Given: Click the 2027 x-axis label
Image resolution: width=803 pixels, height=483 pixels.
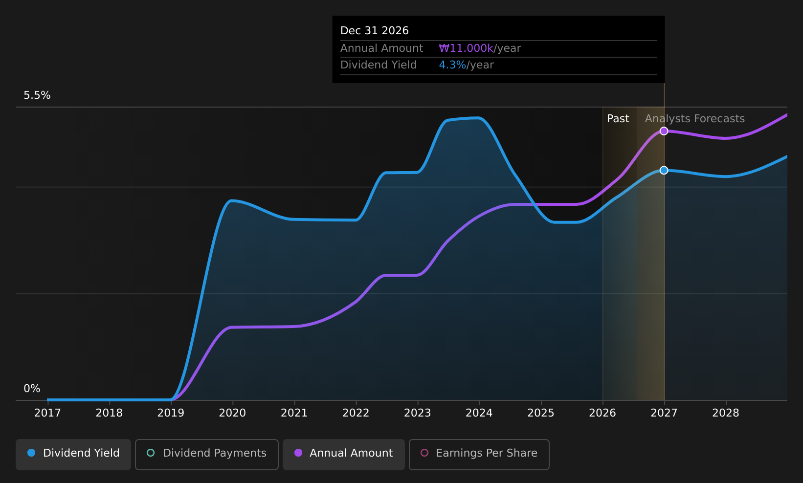Looking at the screenshot, I should click(664, 413).
